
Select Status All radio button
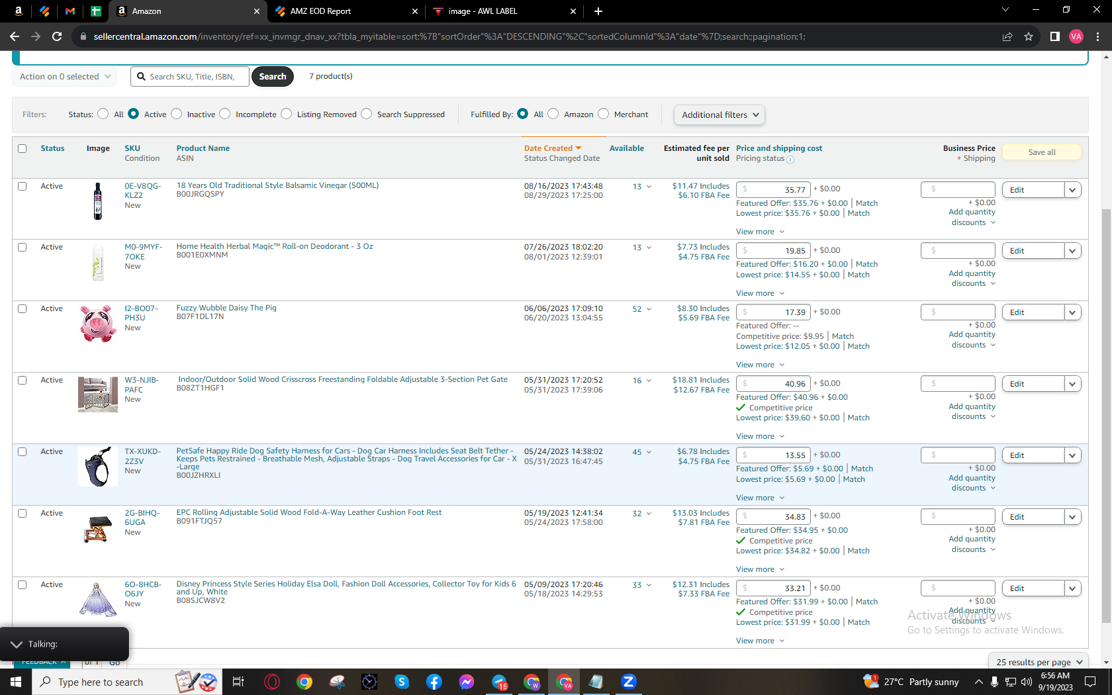(x=103, y=114)
